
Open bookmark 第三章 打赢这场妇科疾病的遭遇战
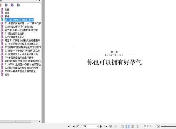point(23,40)
